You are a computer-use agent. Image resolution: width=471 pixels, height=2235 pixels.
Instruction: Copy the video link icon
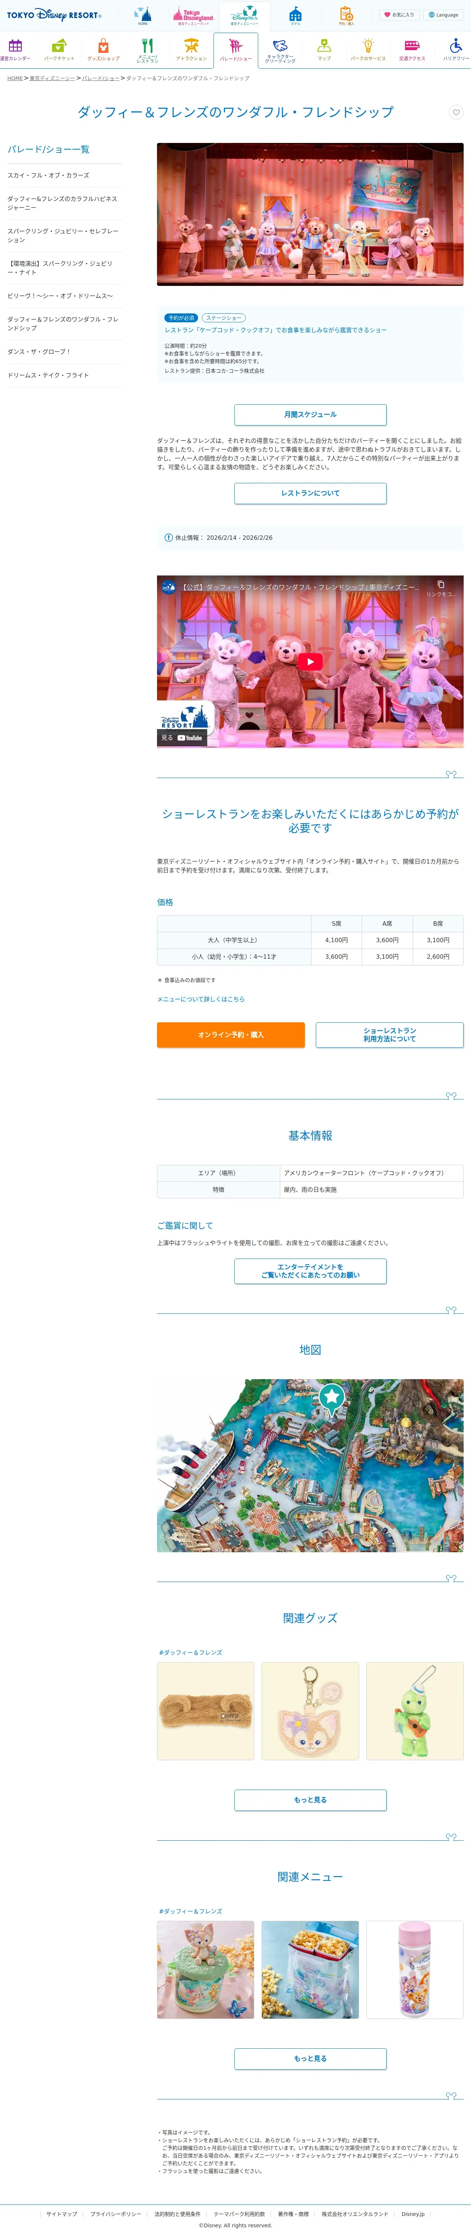coord(441,585)
